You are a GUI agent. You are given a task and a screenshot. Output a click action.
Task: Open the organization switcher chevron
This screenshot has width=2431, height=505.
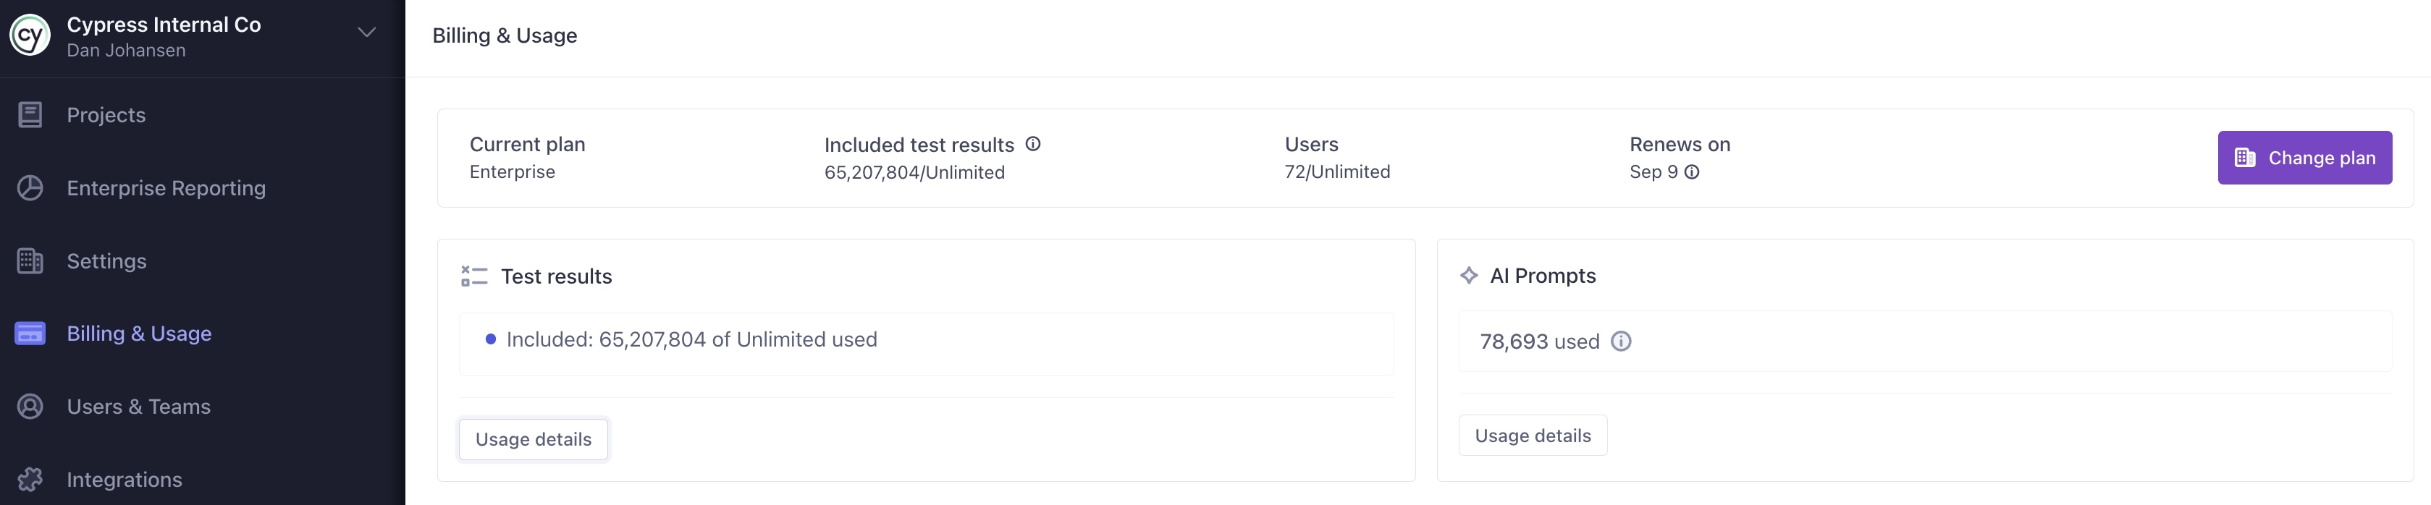coord(365,31)
